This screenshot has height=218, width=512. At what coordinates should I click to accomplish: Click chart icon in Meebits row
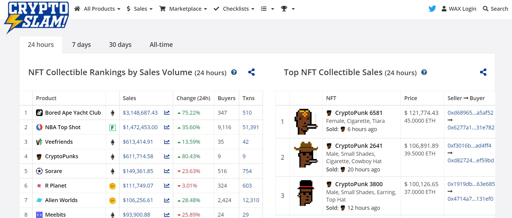pyautogui.click(x=167, y=215)
